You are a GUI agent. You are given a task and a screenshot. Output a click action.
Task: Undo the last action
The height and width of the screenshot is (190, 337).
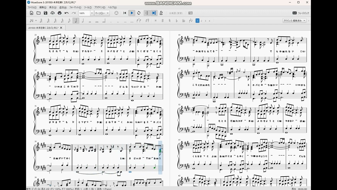[67, 13]
